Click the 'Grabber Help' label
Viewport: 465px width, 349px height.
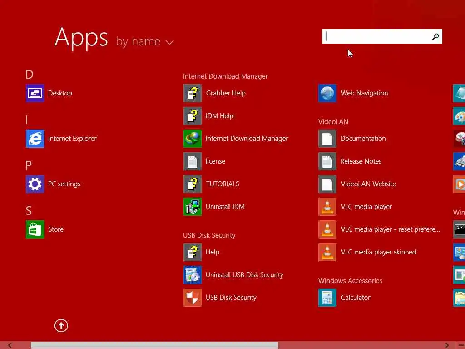[226, 93]
